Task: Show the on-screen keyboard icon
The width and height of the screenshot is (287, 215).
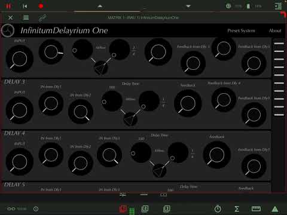Action: [256, 208]
